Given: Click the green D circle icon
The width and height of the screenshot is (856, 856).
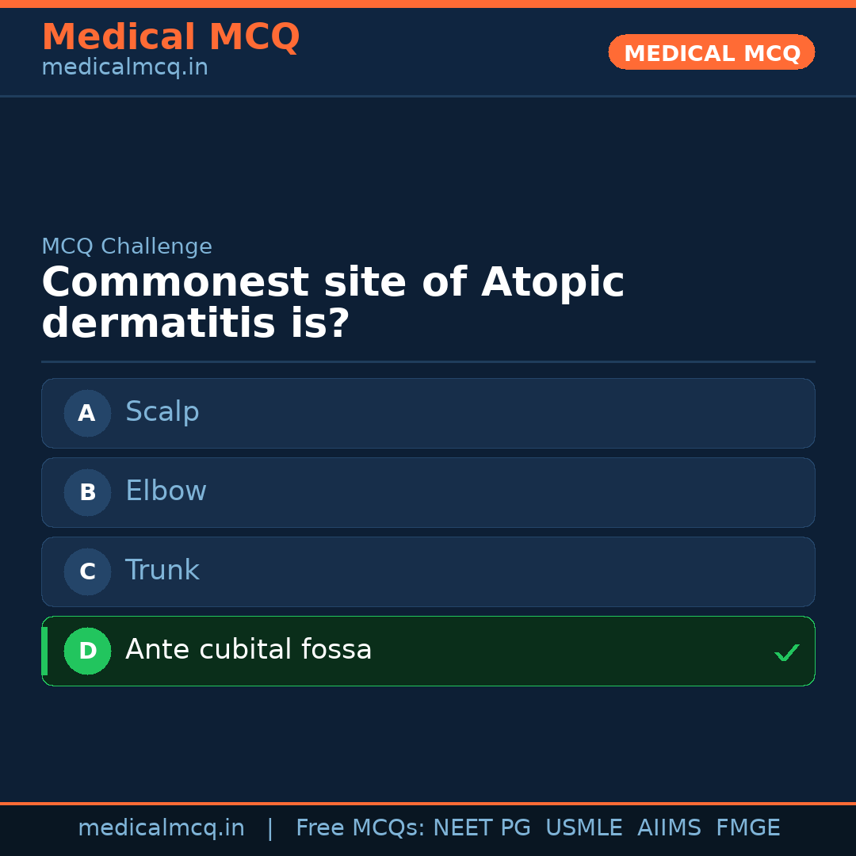Looking at the screenshot, I should pos(87,651).
